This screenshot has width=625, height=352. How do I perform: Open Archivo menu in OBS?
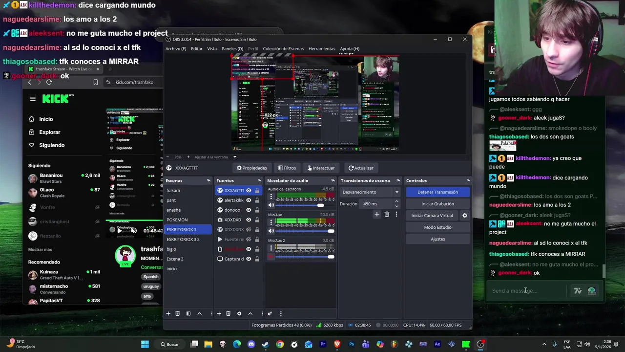(x=176, y=49)
